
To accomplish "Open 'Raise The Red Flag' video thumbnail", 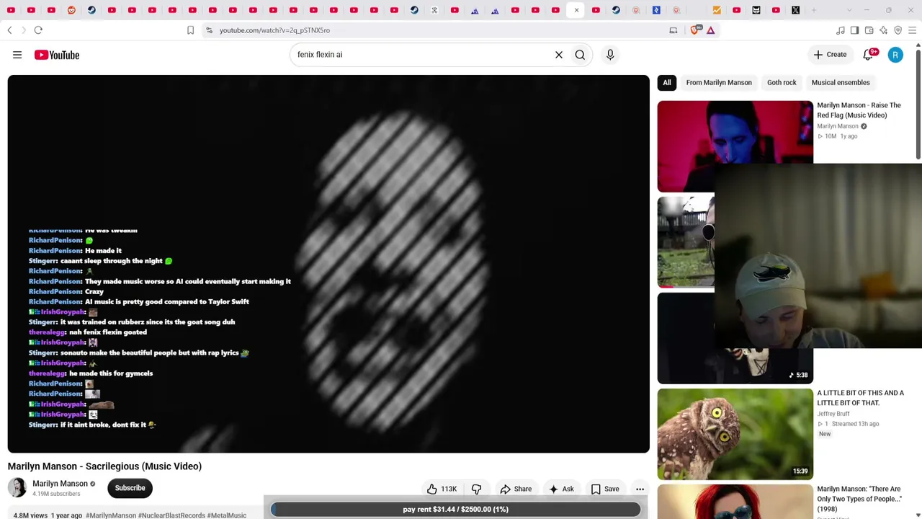I will click(735, 146).
